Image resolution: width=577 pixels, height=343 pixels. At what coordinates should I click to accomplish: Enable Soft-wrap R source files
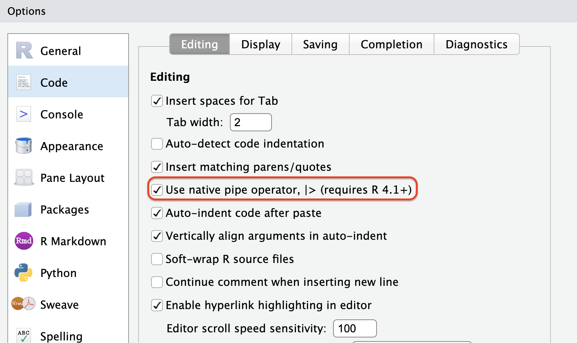tap(157, 259)
